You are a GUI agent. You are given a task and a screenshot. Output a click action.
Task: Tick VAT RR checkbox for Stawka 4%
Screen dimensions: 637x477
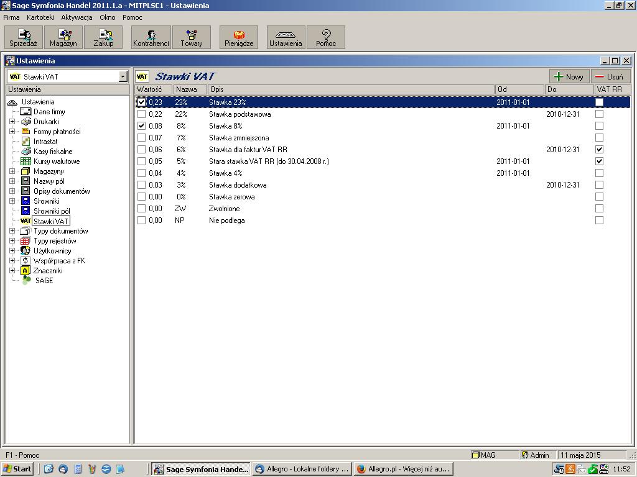click(599, 173)
